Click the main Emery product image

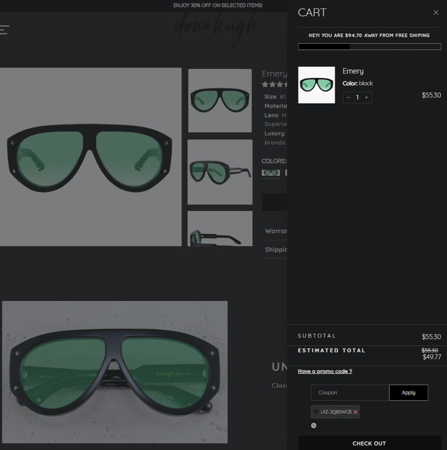[91, 157]
